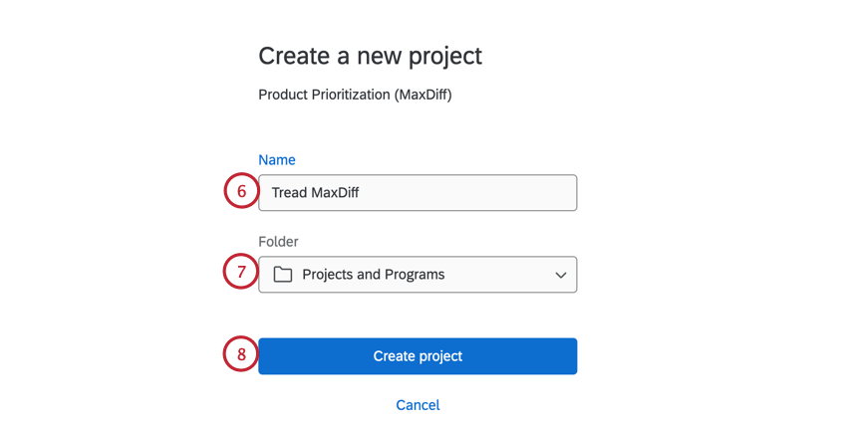847x423 pixels.
Task: Click the red circled number 6 marker
Action: tap(241, 192)
